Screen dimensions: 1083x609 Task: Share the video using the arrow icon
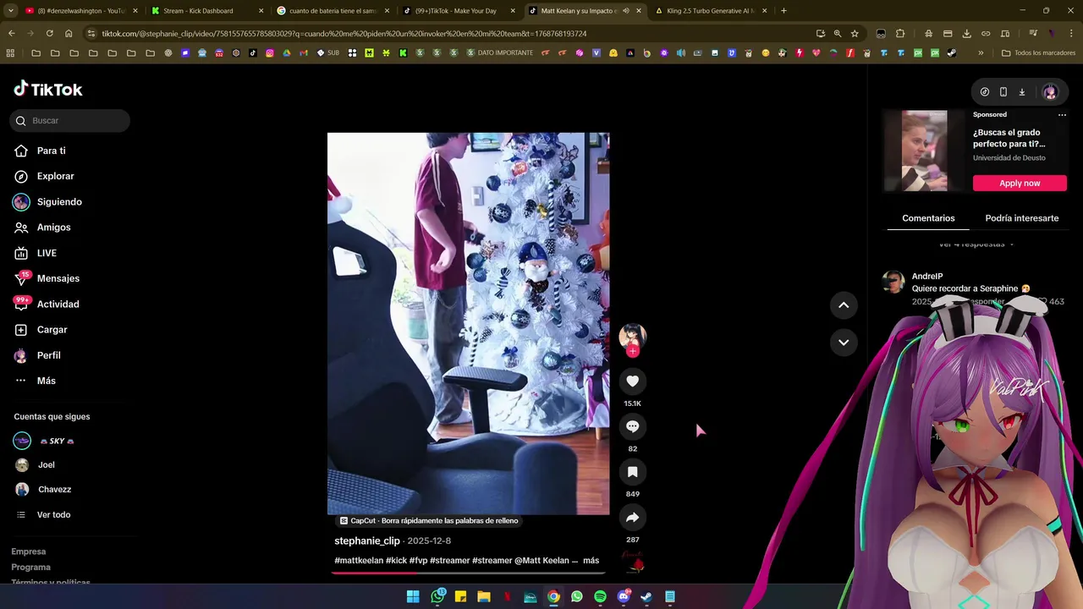[632, 518]
